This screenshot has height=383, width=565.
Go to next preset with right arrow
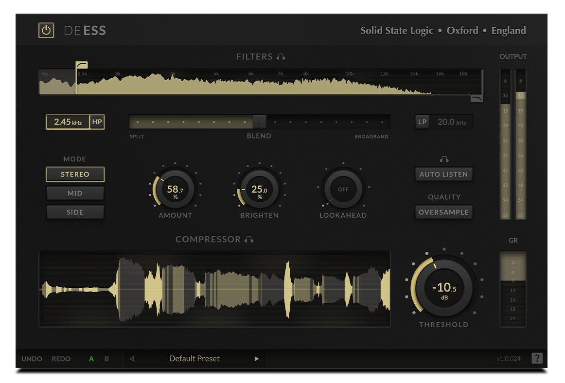pyautogui.click(x=257, y=359)
